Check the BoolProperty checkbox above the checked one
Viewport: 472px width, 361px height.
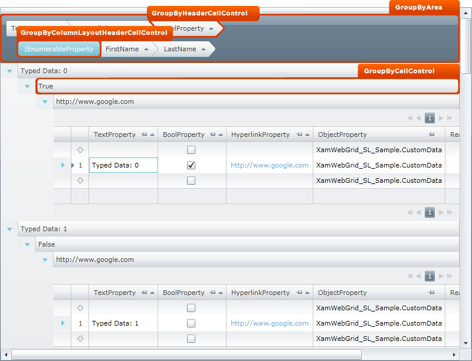pyautogui.click(x=191, y=150)
